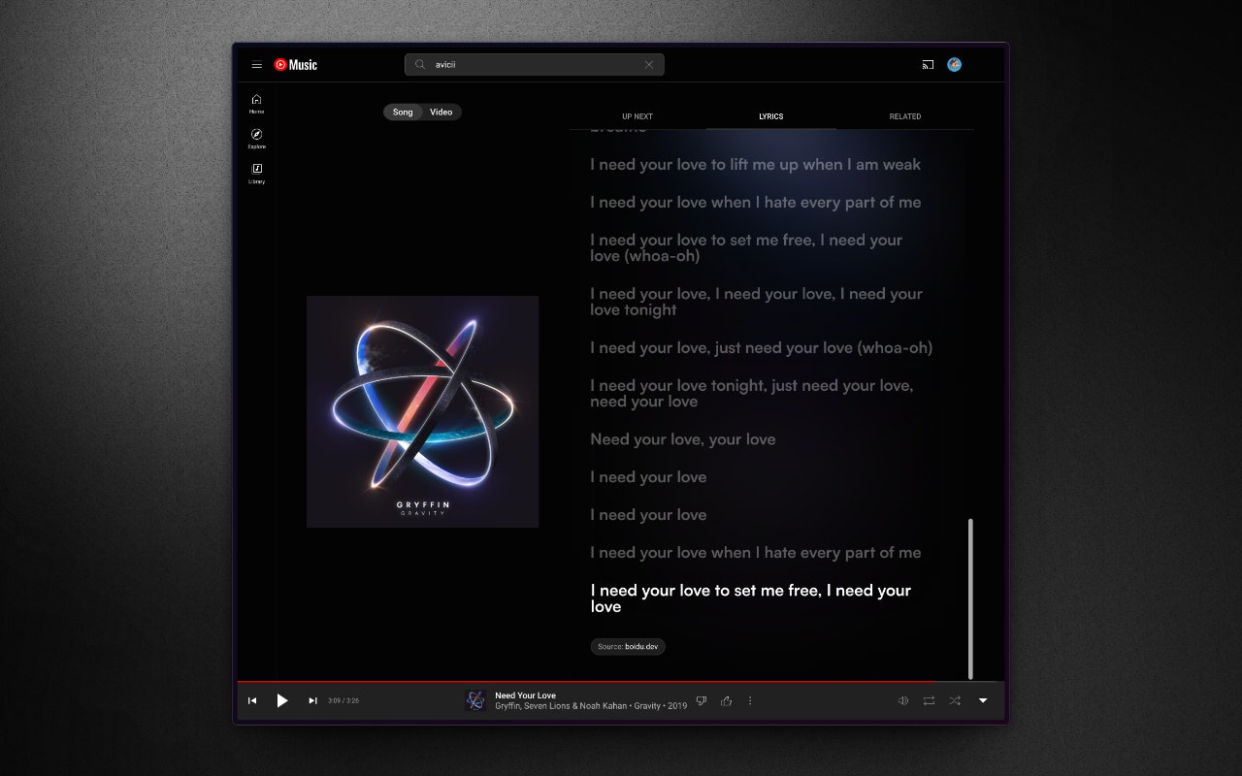Image resolution: width=1242 pixels, height=776 pixels.
Task: Go to Home in the sidebar
Action: click(256, 103)
